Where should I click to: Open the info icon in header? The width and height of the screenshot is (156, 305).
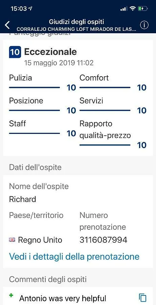[144, 25]
